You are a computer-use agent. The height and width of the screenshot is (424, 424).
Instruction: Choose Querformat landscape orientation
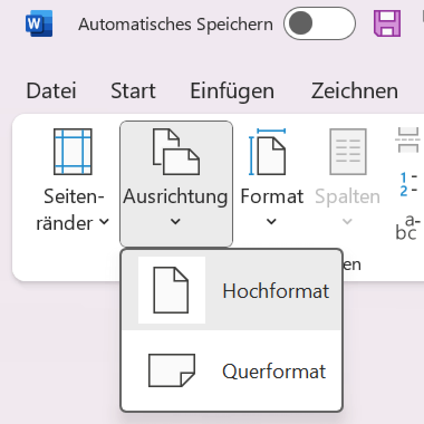tap(232, 370)
